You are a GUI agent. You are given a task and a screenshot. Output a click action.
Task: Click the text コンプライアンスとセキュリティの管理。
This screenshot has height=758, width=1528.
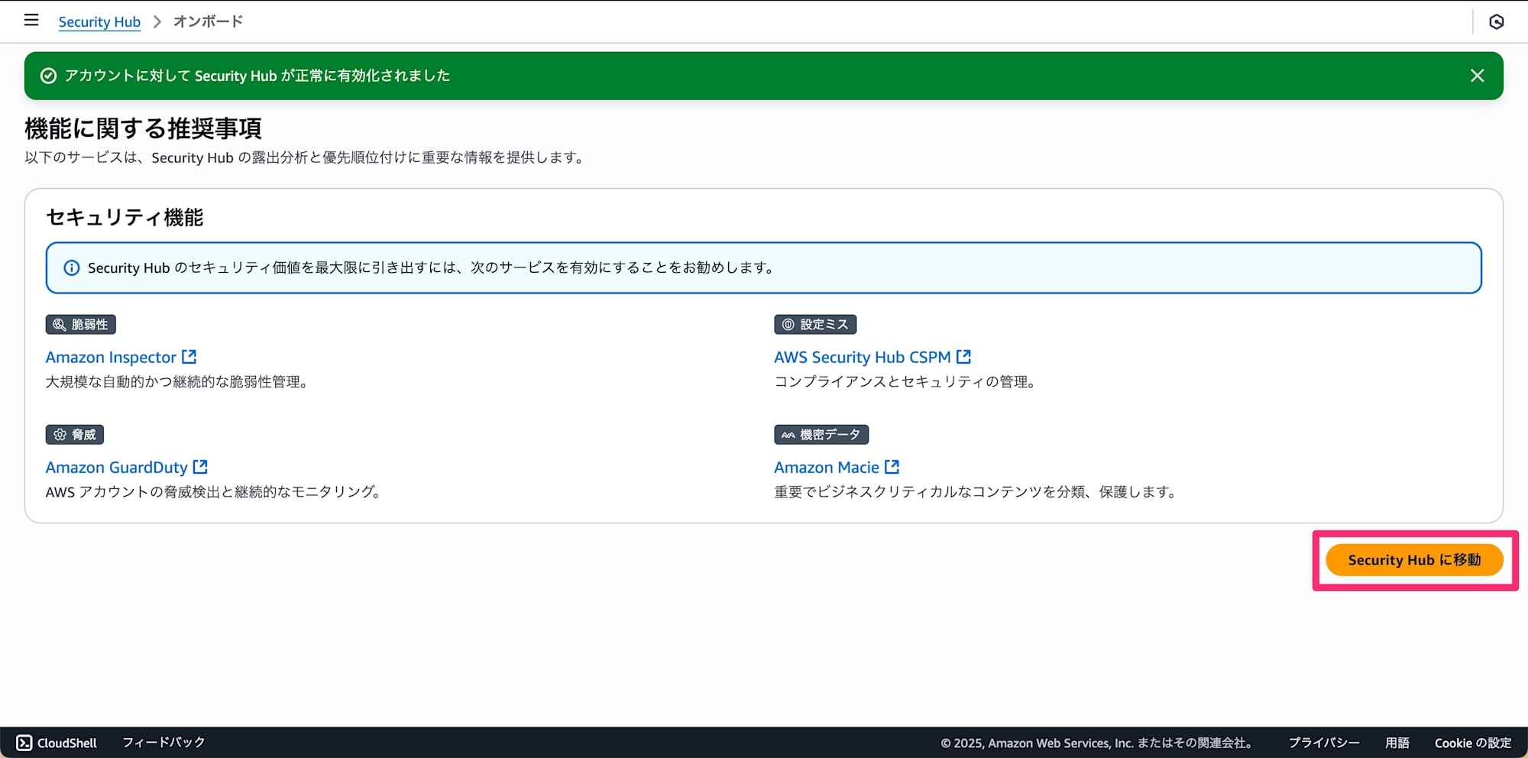click(905, 381)
